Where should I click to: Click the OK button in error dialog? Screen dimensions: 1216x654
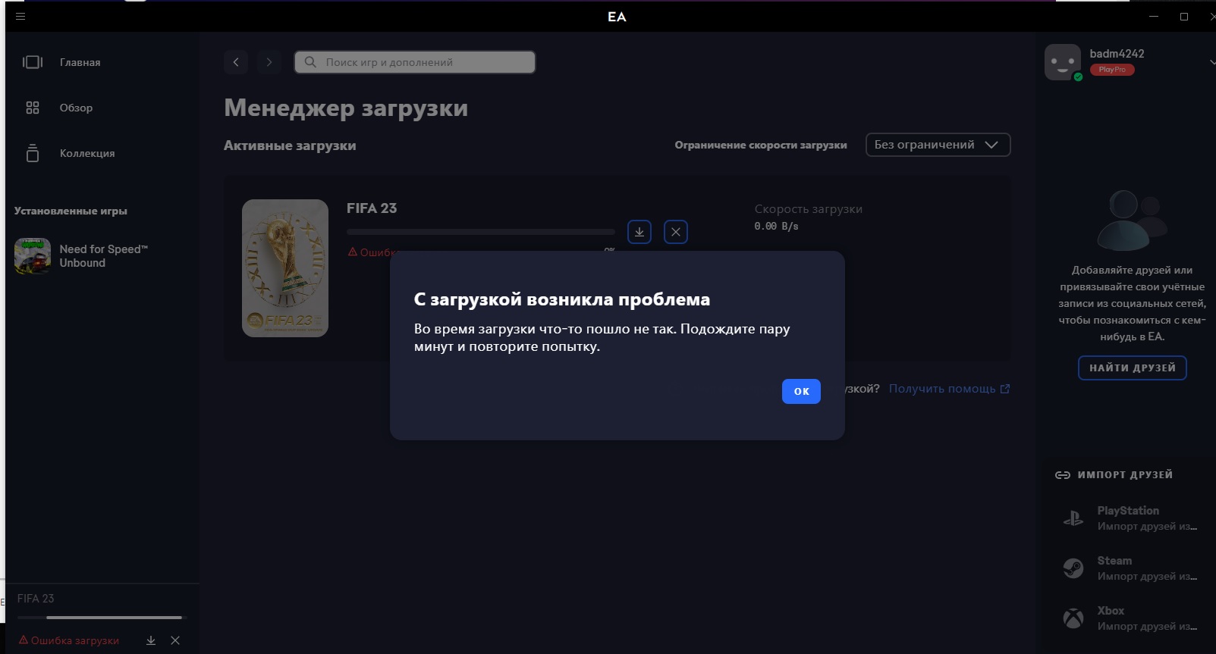tap(801, 391)
